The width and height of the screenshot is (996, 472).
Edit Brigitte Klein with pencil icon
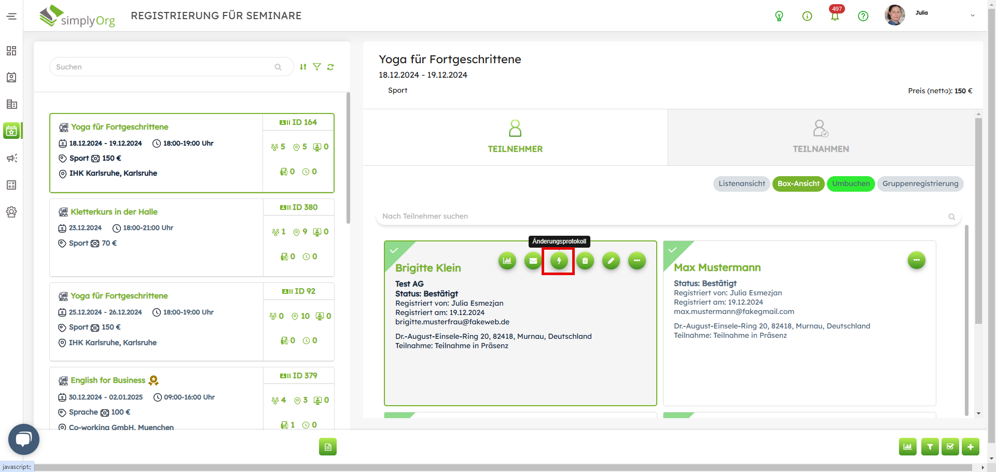pyautogui.click(x=611, y=261)
